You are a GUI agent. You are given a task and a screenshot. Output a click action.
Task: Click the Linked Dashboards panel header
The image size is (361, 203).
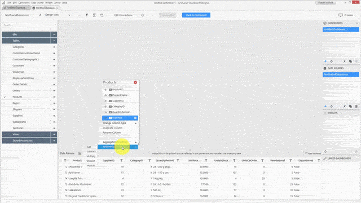(x=341, y=158)
